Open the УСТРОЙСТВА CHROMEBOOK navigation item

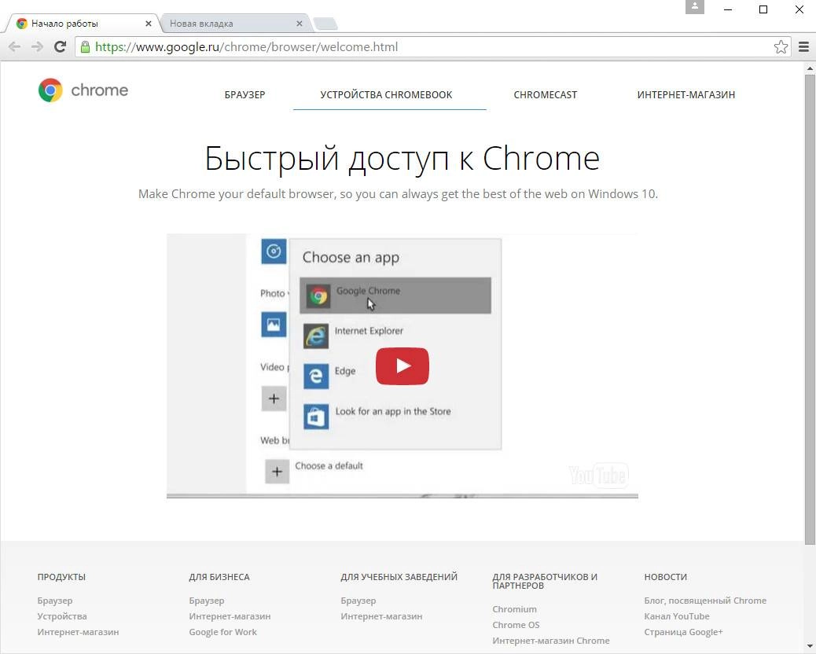pyautogui.click(x=386, y=94)
